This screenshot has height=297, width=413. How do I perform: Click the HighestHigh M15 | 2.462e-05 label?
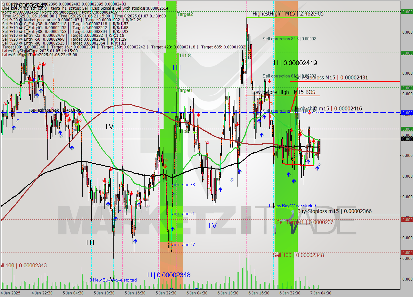click(288, 14)
